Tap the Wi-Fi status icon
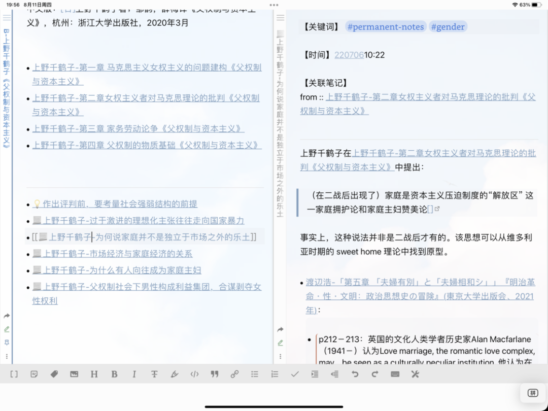This screenshot has width=548, height=411. pos(515,5)
